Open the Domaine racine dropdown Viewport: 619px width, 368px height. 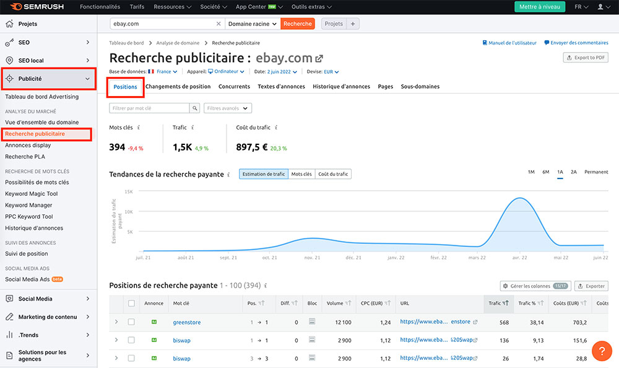click(x=253, y=24)
